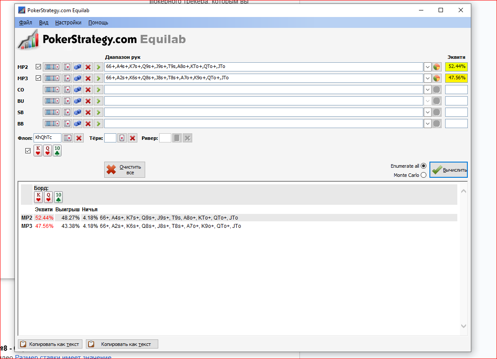Randomize BU hand with dice icon
The width and height of the screenshot is (497, 359).
coord(78,101)
